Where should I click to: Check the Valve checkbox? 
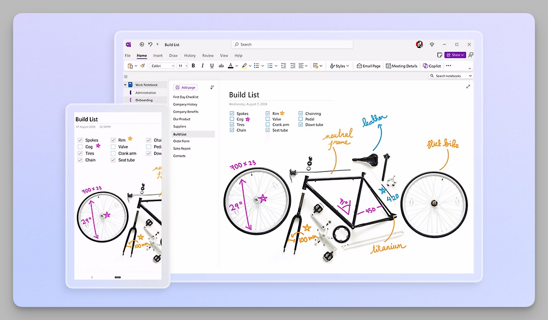pyautogui.click(x=267, y=119)
